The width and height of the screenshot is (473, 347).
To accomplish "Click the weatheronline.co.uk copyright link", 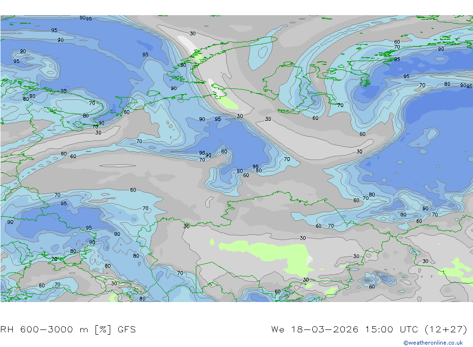I will (x=433, y=343).
